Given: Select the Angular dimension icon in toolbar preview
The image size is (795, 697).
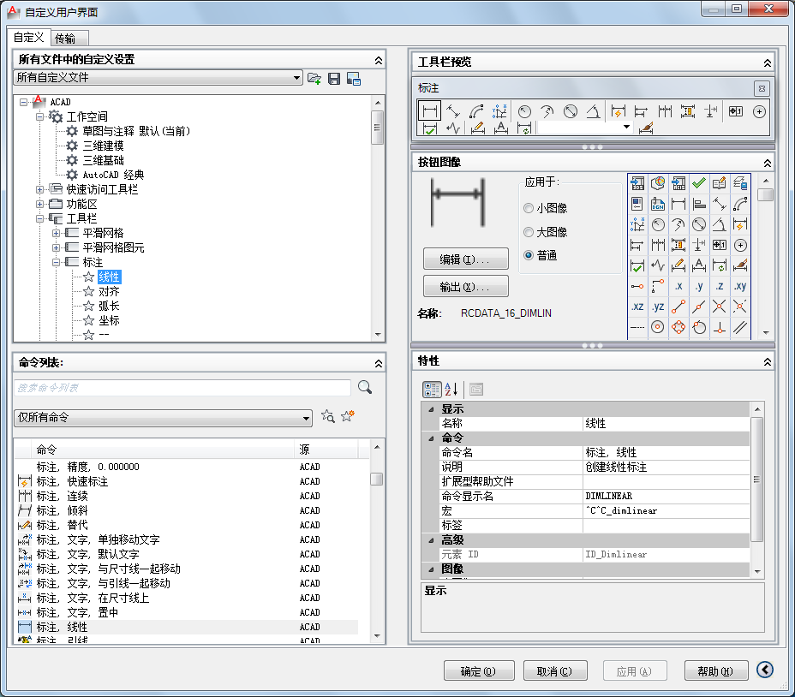Looking at the screenshot, I should (594, 111).
